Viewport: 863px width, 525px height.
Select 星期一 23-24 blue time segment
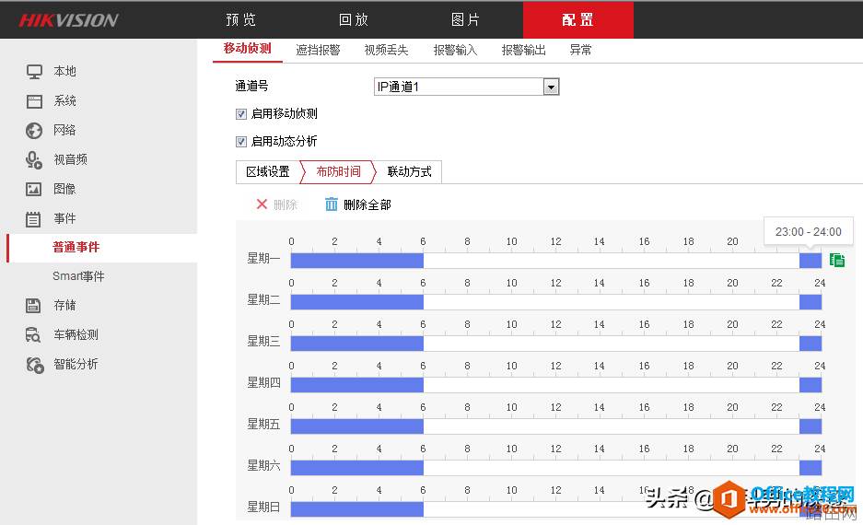pos(811,261)
